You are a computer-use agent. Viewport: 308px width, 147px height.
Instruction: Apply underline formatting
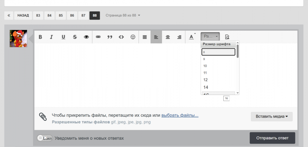pos(63,37)
